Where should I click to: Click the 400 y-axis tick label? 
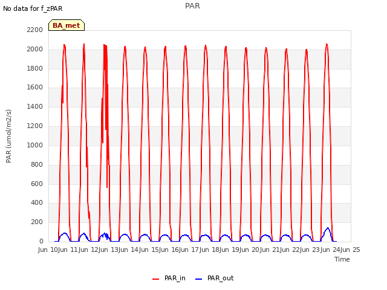pyautogui.click(x=37, y=203)
